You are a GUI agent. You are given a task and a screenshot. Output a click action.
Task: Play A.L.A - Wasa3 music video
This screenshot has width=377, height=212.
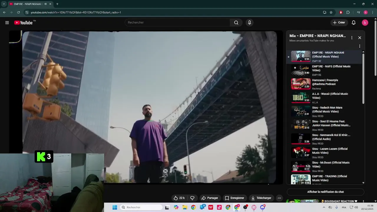point(324,98)
